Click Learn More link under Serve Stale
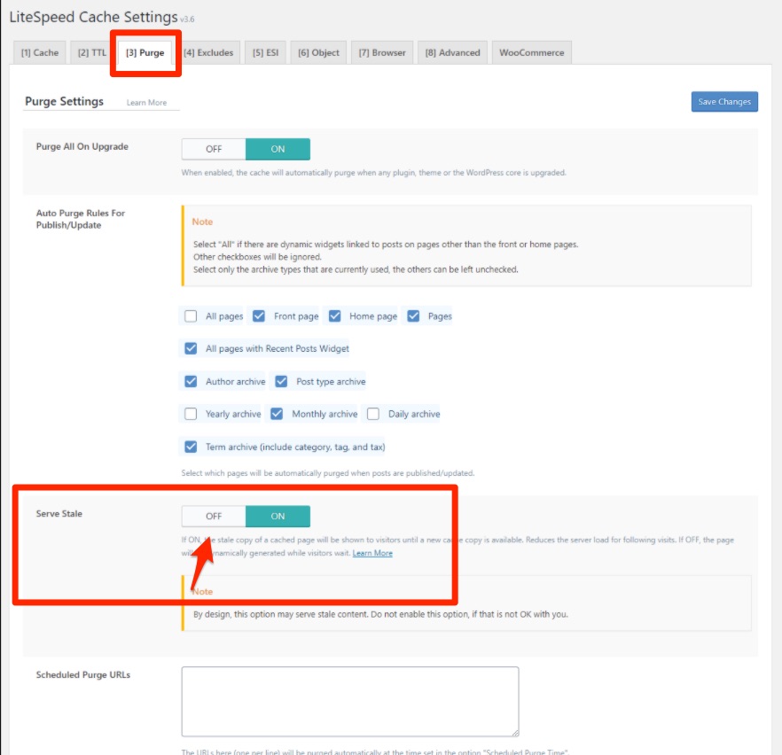 coord(372,554)
